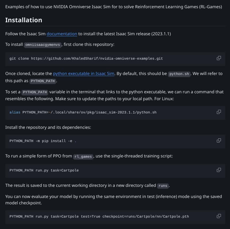Click the alias keyword in code block
230x229 pixels.
(x=15, y=112)
